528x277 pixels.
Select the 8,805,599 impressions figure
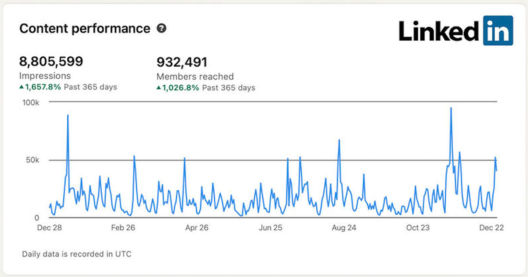click(x=51, y=61)
